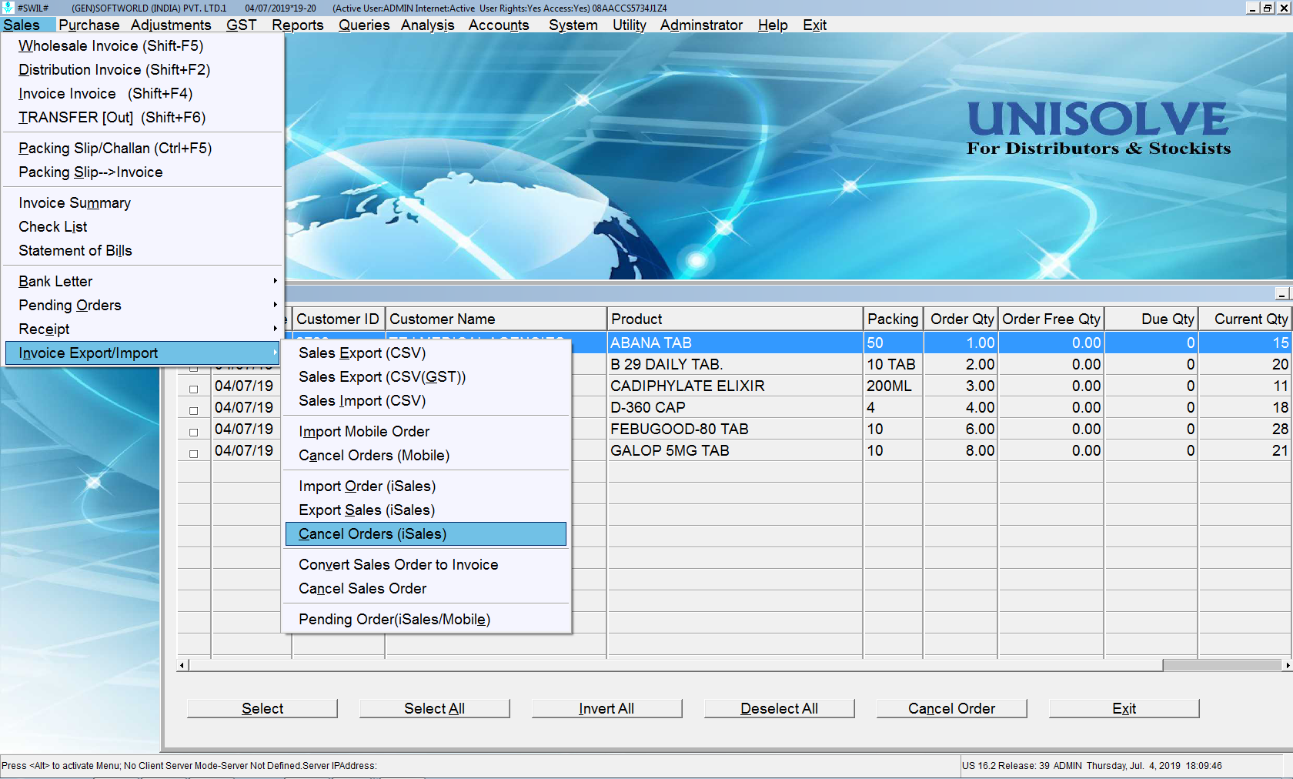Click the Current Qty column header

[1245, 319]
